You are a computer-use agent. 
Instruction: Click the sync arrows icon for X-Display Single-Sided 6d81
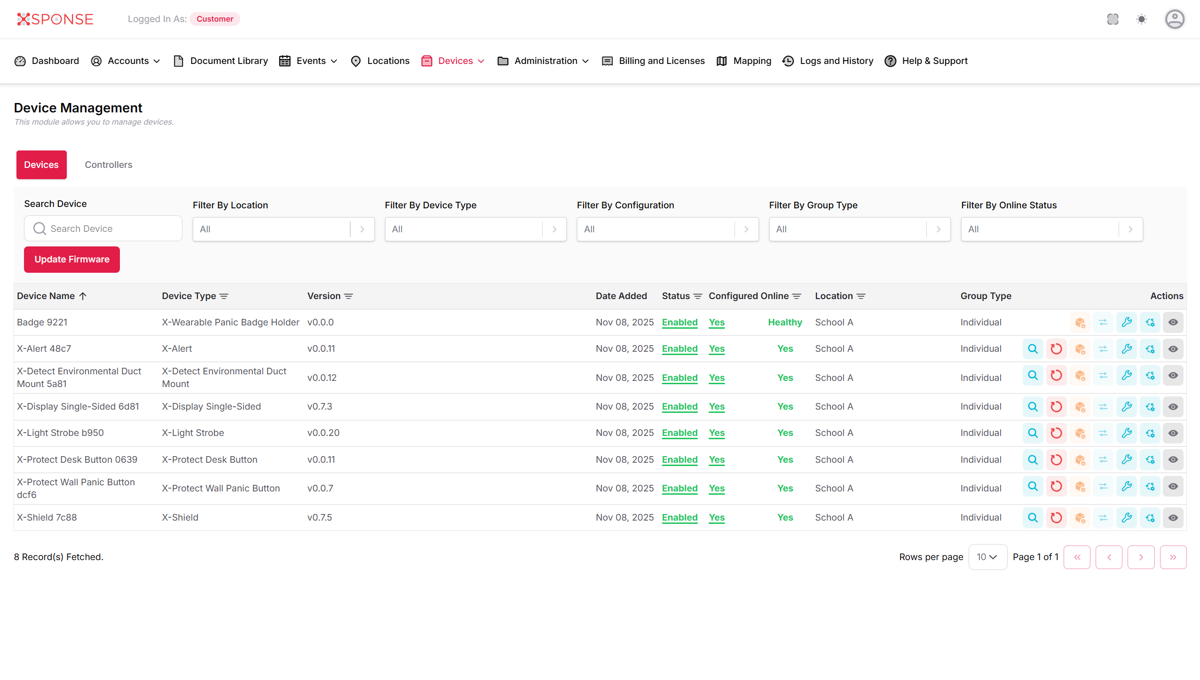tap(1103, 406)
